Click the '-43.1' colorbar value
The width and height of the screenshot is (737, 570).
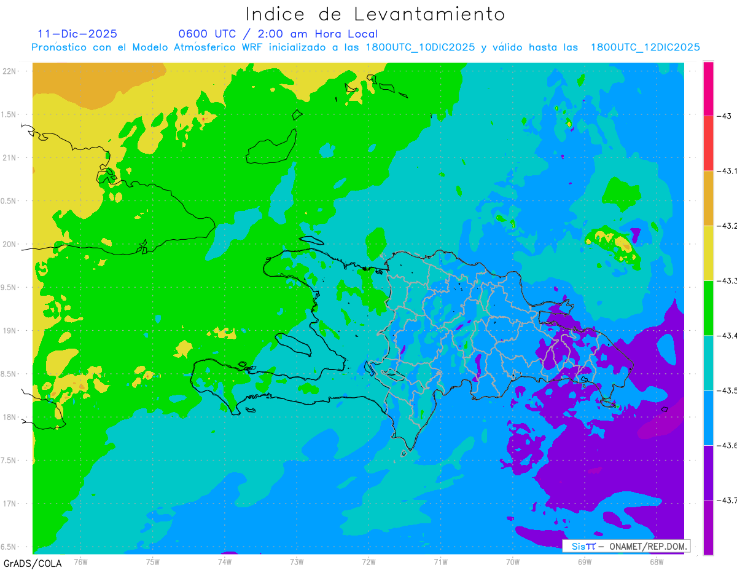click(x=727, y=171)
